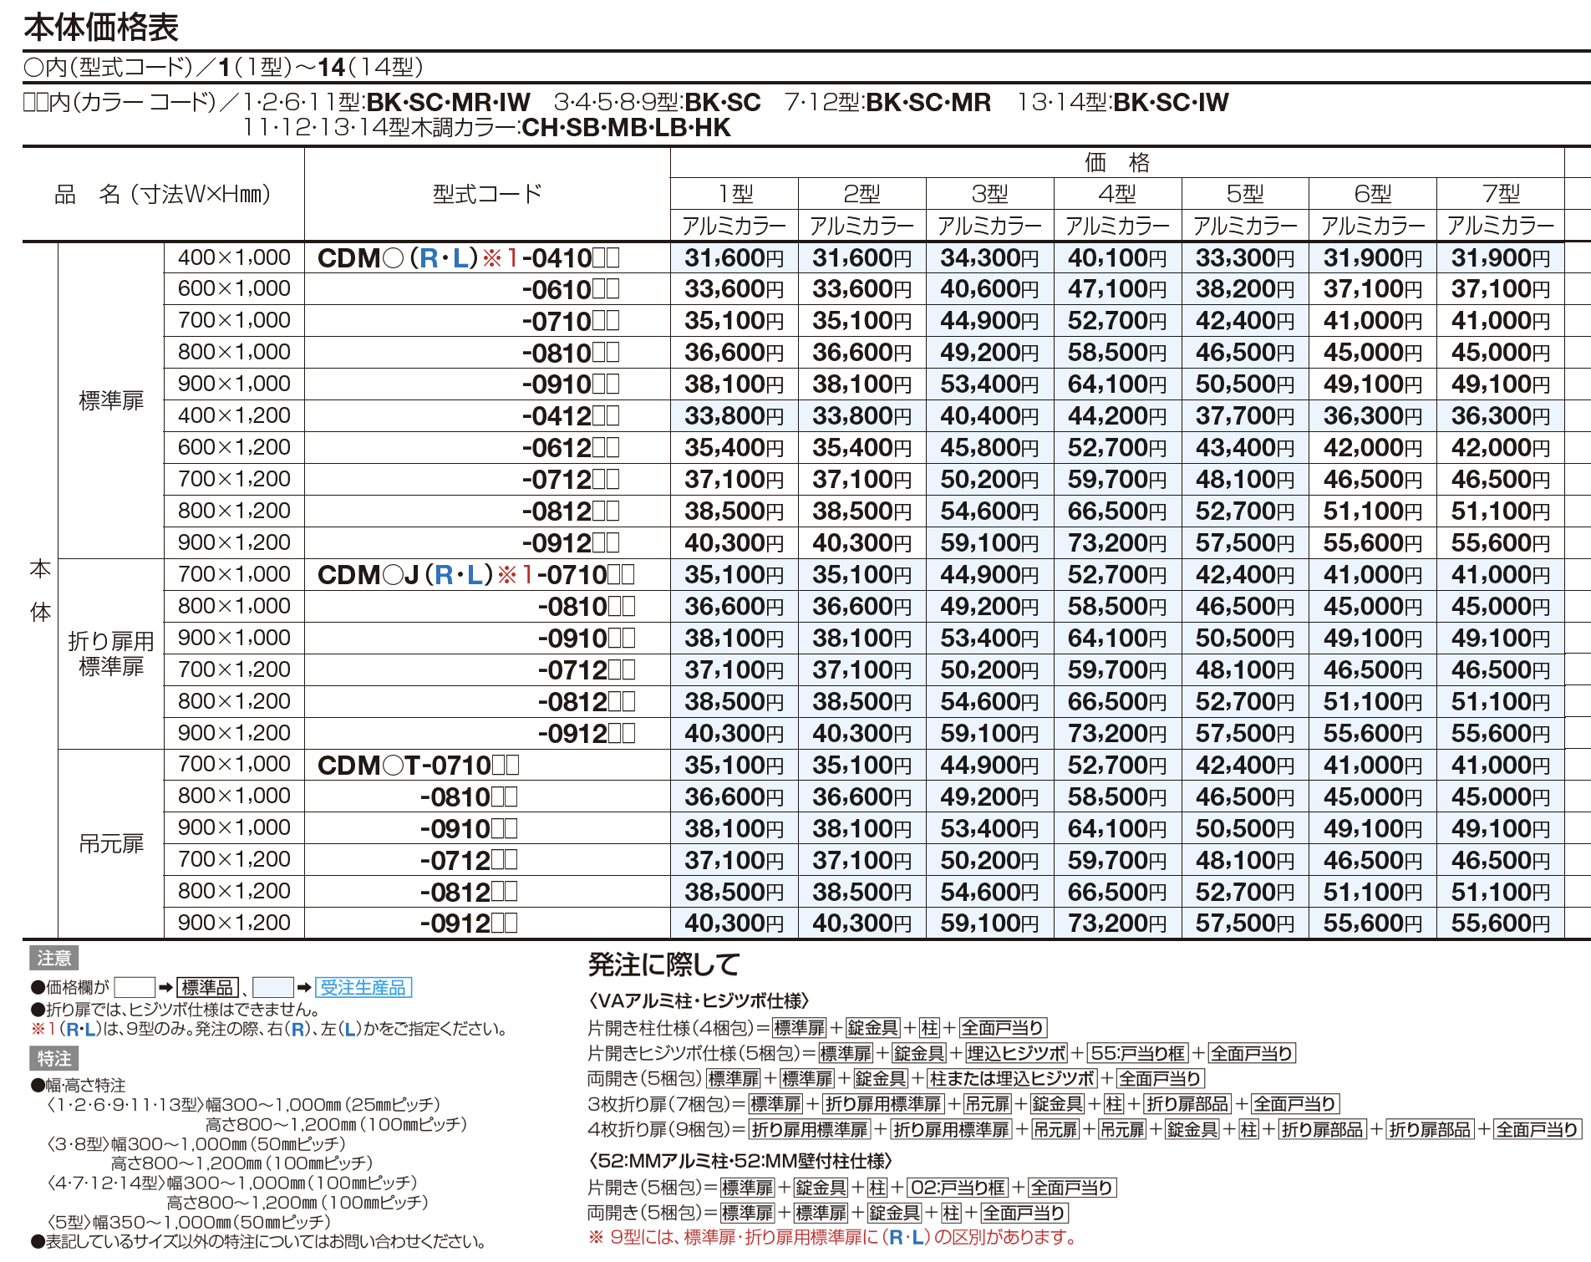This screenshot has height=1262, width=1591.
Task: Click the light blue 受注生産品 legend swatch
Action: coord(272,988)
